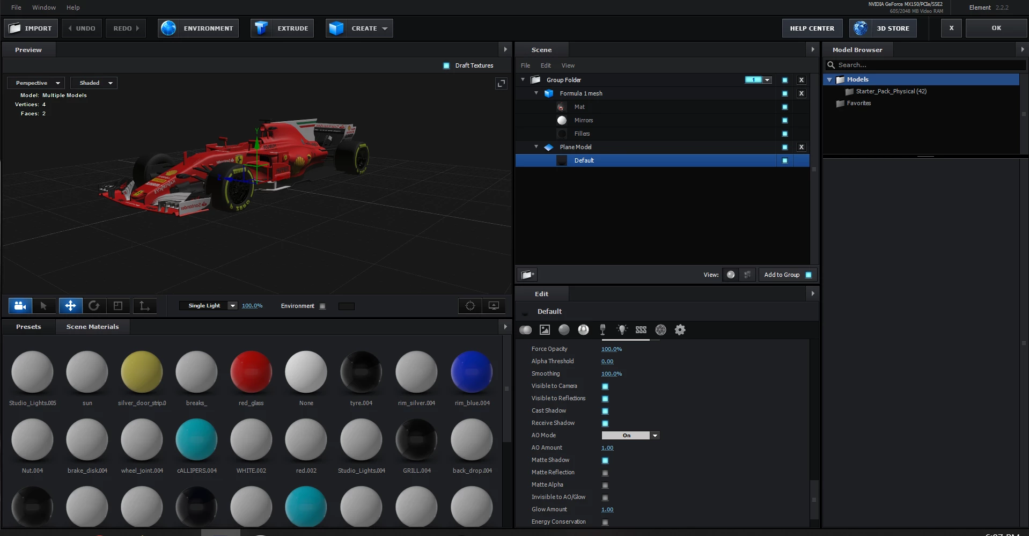1029x536 pixels.
Task: Click the axis anchor point tool
Action: (145, 306)
